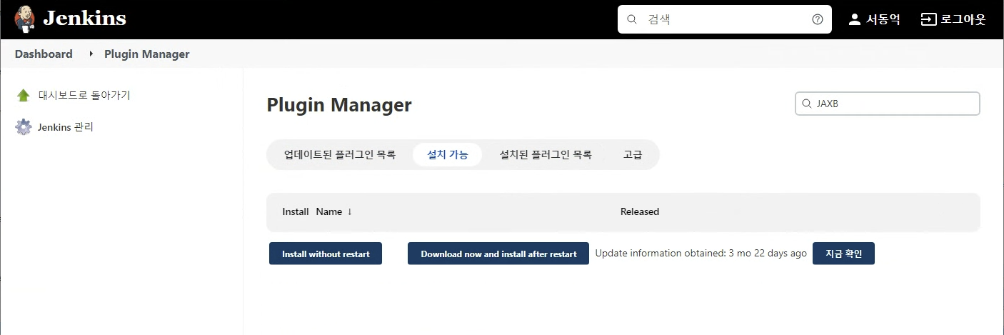
Task: Click the Update information obtained text
Action: (701, 254)
